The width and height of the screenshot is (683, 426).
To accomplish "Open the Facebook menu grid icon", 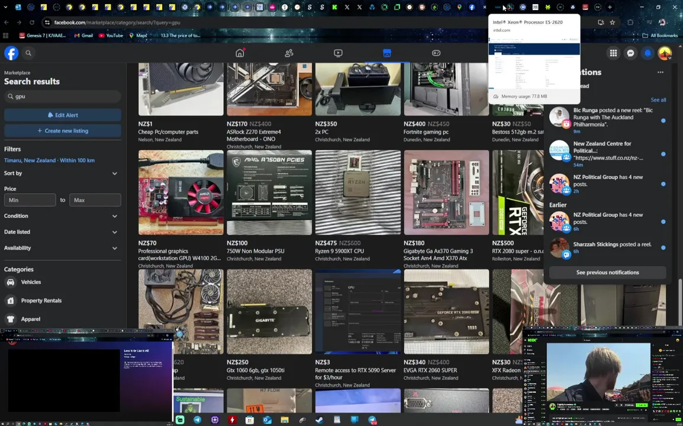I will click(613, 53).
